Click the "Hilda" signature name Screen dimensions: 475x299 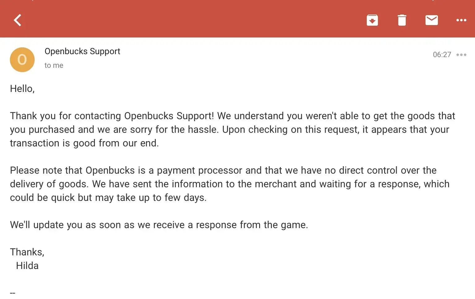click(x=27, y=266)
